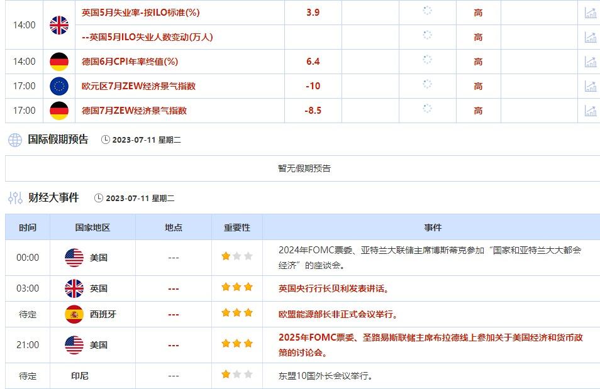The image size is (600, 389).
Task: Open 德国6月CPI年率终值(%) indicator link
Action: pos(130,62)
